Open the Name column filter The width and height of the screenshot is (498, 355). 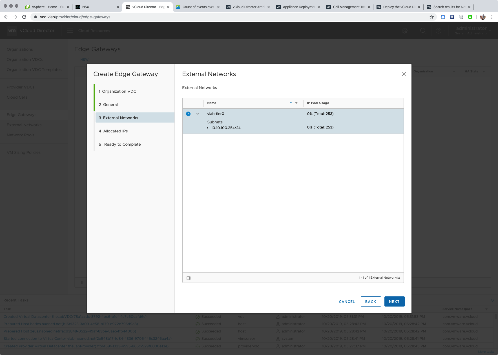[296, 103]
